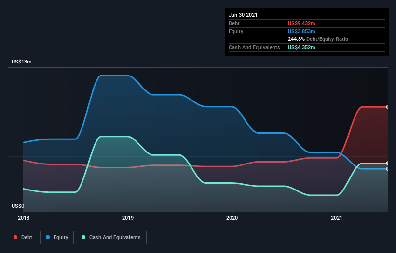Click the US$13m y-axis label

(22, 62)
